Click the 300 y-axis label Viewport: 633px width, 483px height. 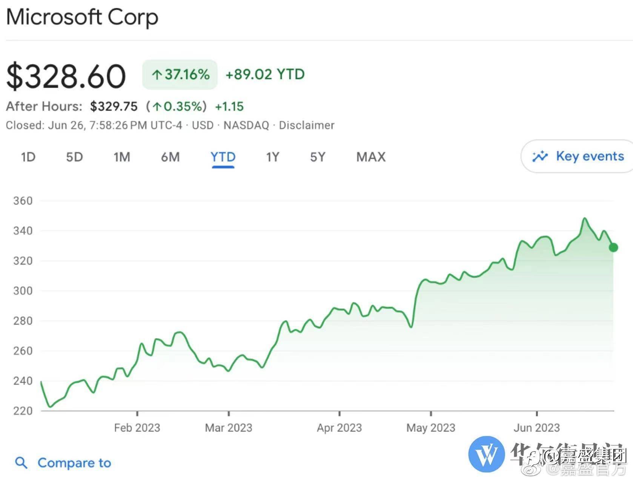pos(23,291)
